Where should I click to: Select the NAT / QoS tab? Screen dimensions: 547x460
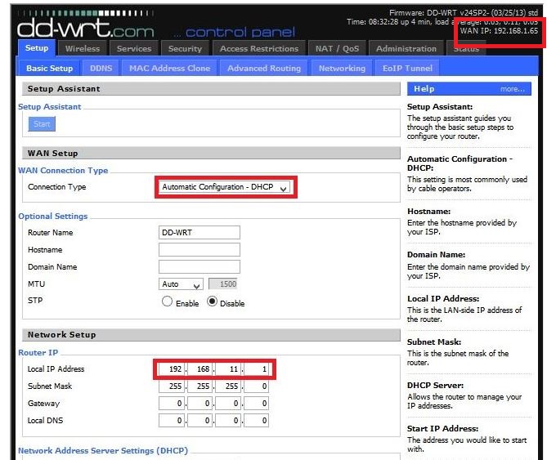click(337, 48)
